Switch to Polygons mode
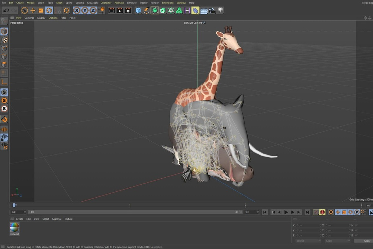This screenshot has width=373, height=249. 4,65
